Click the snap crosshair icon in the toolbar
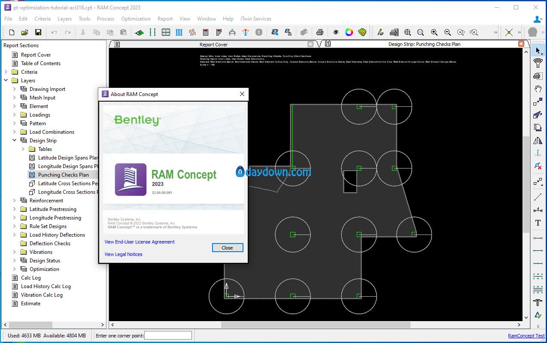Image resolution: width=547 pixels, height=343 pixels. pyautogui.click(x=509, y=32)
